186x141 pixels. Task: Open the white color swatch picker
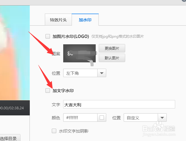[x=102, y=117]
